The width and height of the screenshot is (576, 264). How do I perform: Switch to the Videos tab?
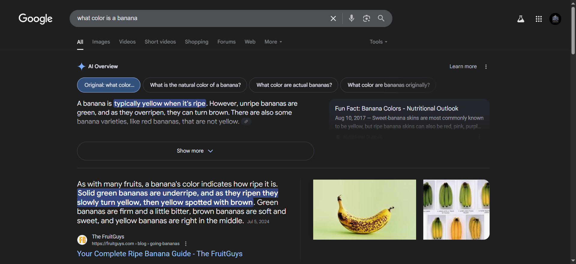click(127, 42)
